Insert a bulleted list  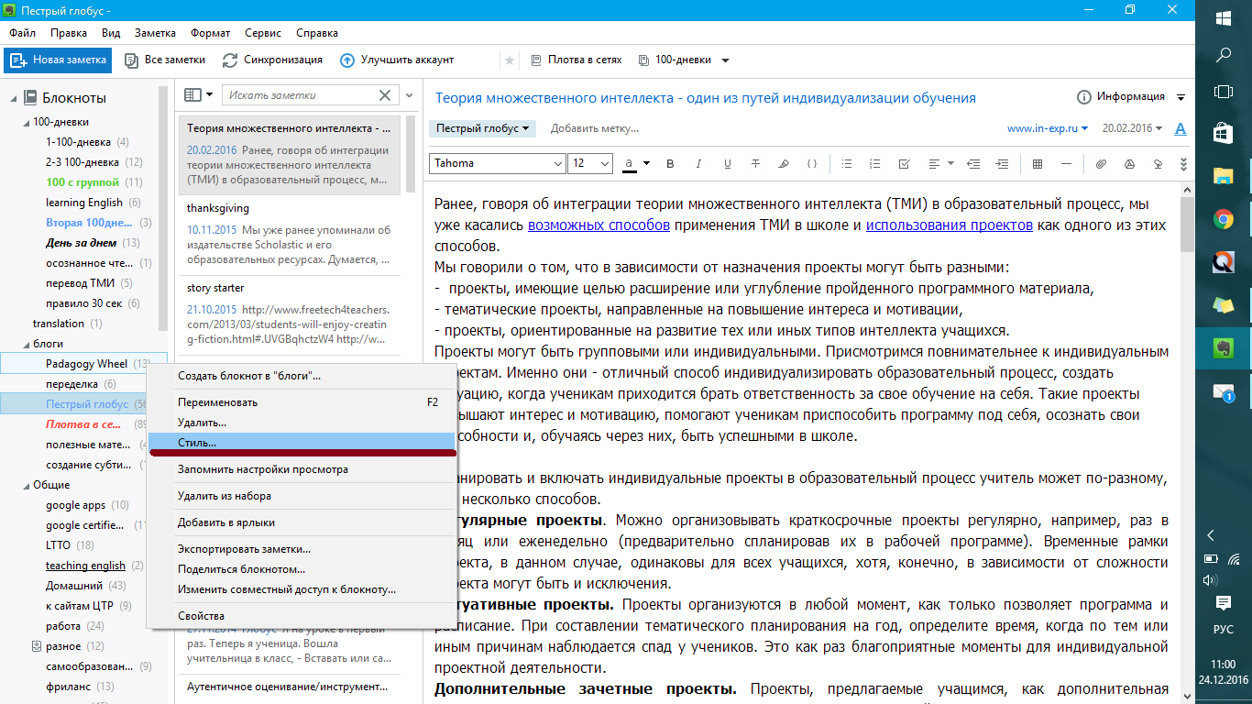tap(847, 164)
